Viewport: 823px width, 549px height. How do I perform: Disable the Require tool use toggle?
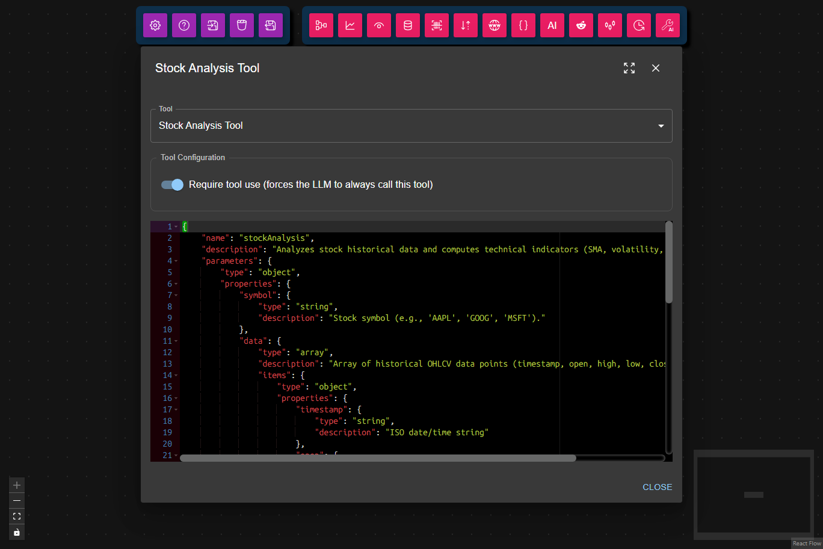171,185
